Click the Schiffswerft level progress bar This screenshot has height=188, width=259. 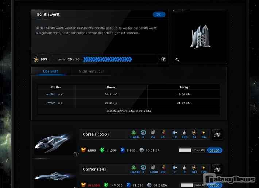[107, 59]
